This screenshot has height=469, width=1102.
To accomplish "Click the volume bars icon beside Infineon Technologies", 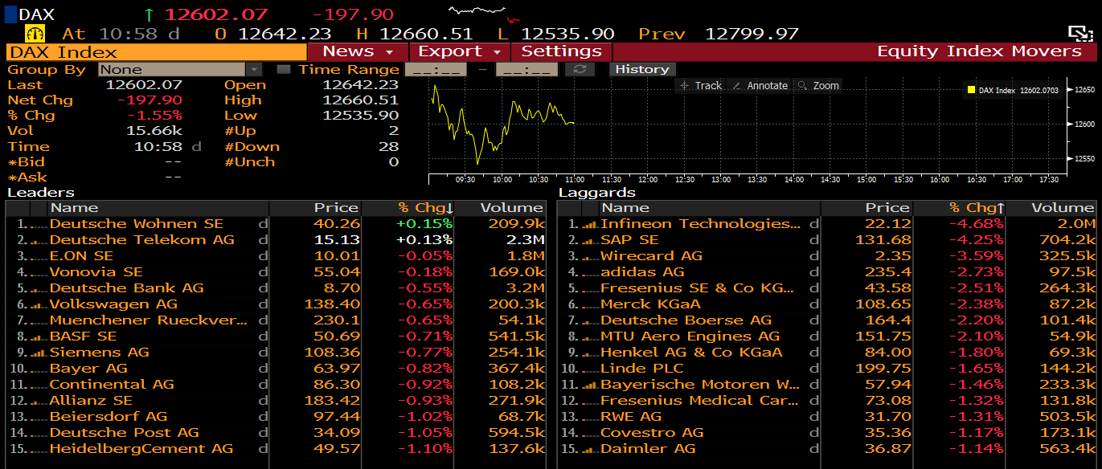I will coord(590,224).
